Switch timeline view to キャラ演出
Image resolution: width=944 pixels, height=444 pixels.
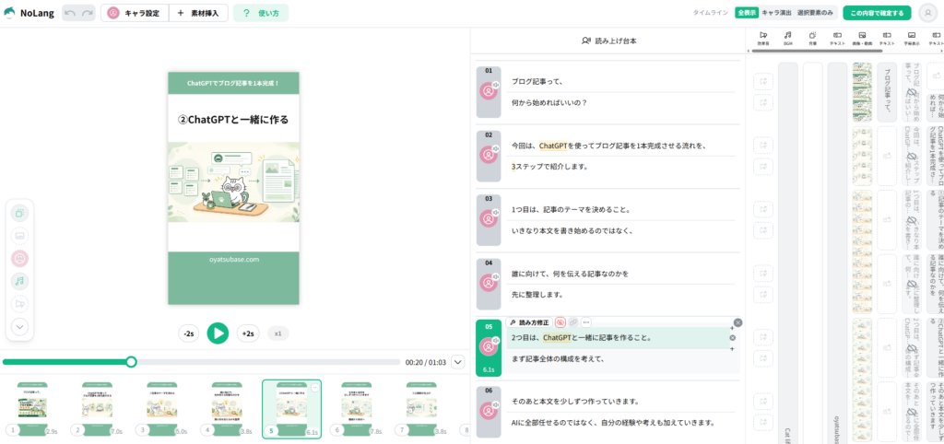point(776,12)
